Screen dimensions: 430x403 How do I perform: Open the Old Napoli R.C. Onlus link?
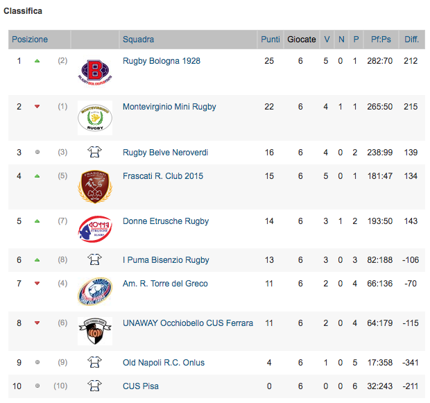pyautogui.click(x=164, y=362)
